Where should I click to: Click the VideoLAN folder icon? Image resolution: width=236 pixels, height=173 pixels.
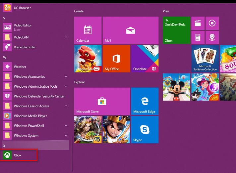click(x=7, y=37)
